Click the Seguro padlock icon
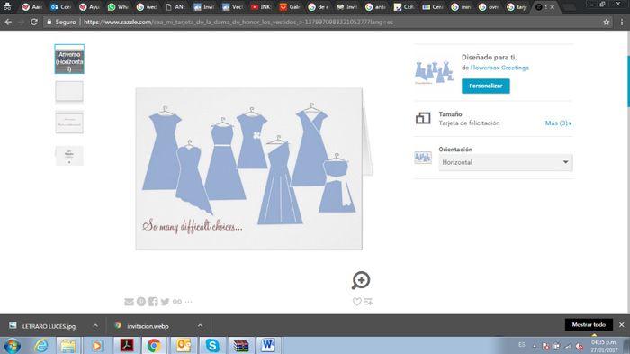The width and height of the screenshot is (630, 354). [x=49, y=23]
